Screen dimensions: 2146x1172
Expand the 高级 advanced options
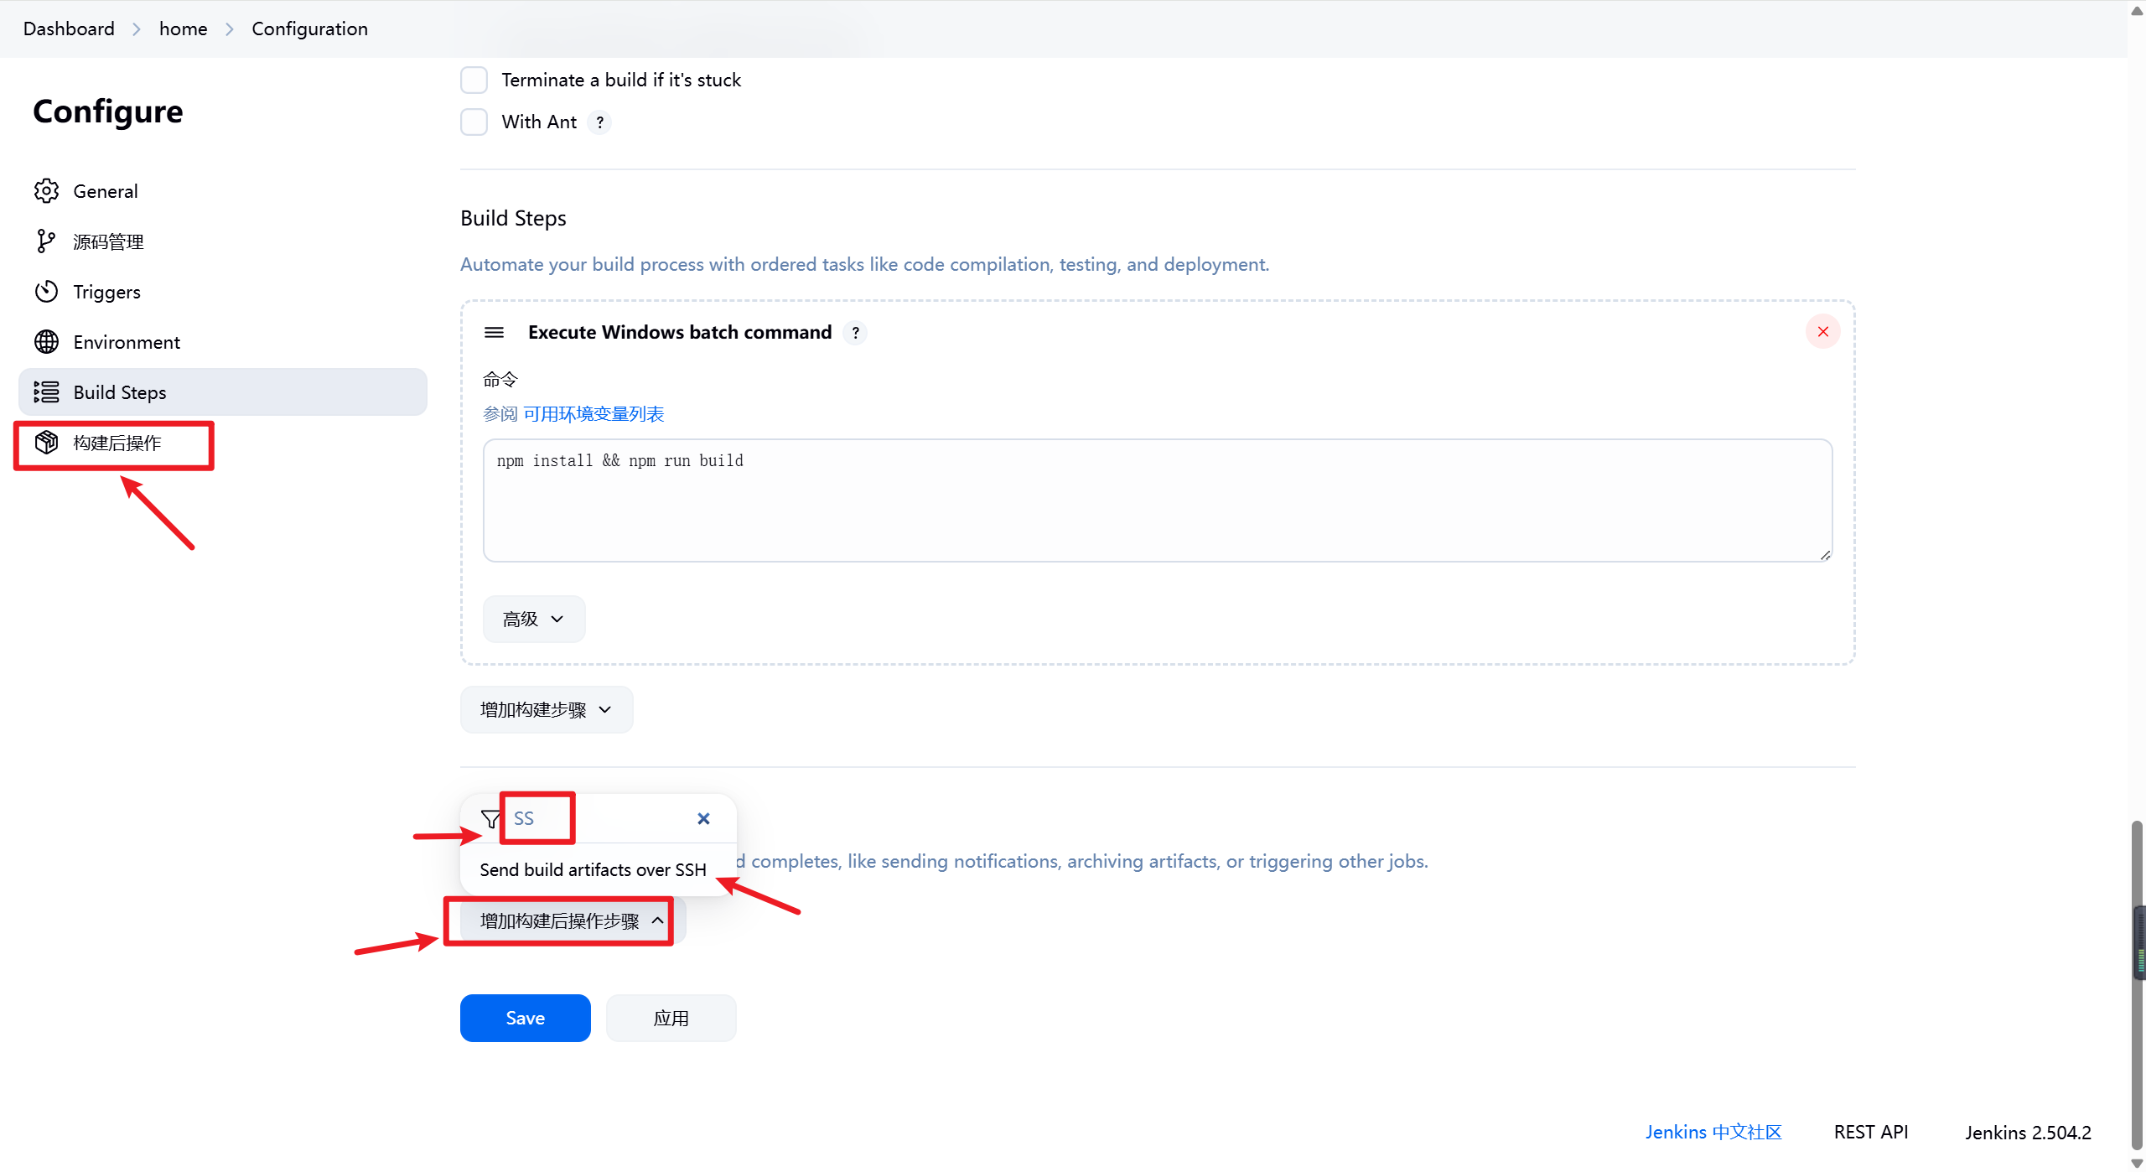tap(533, 620)
